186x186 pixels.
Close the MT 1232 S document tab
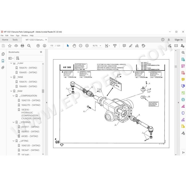pyautogui.click(x=46, y=40)
